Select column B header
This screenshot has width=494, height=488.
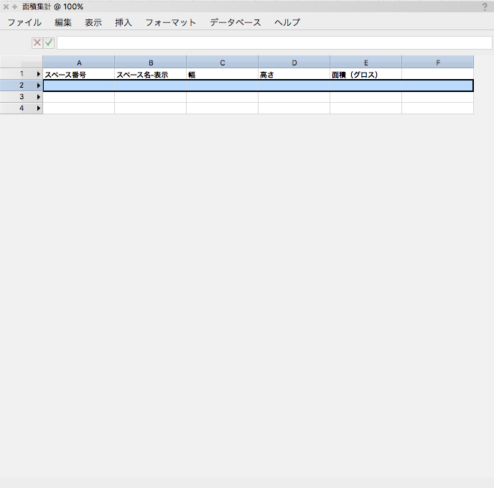tap(151, 63)
